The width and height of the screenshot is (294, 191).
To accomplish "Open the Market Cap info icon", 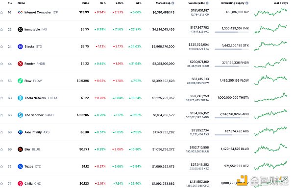I will [172, 3].
